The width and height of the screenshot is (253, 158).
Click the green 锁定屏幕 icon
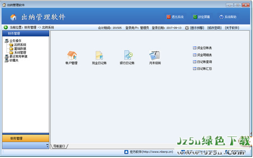pyautogui.click(x=195, y=17)
